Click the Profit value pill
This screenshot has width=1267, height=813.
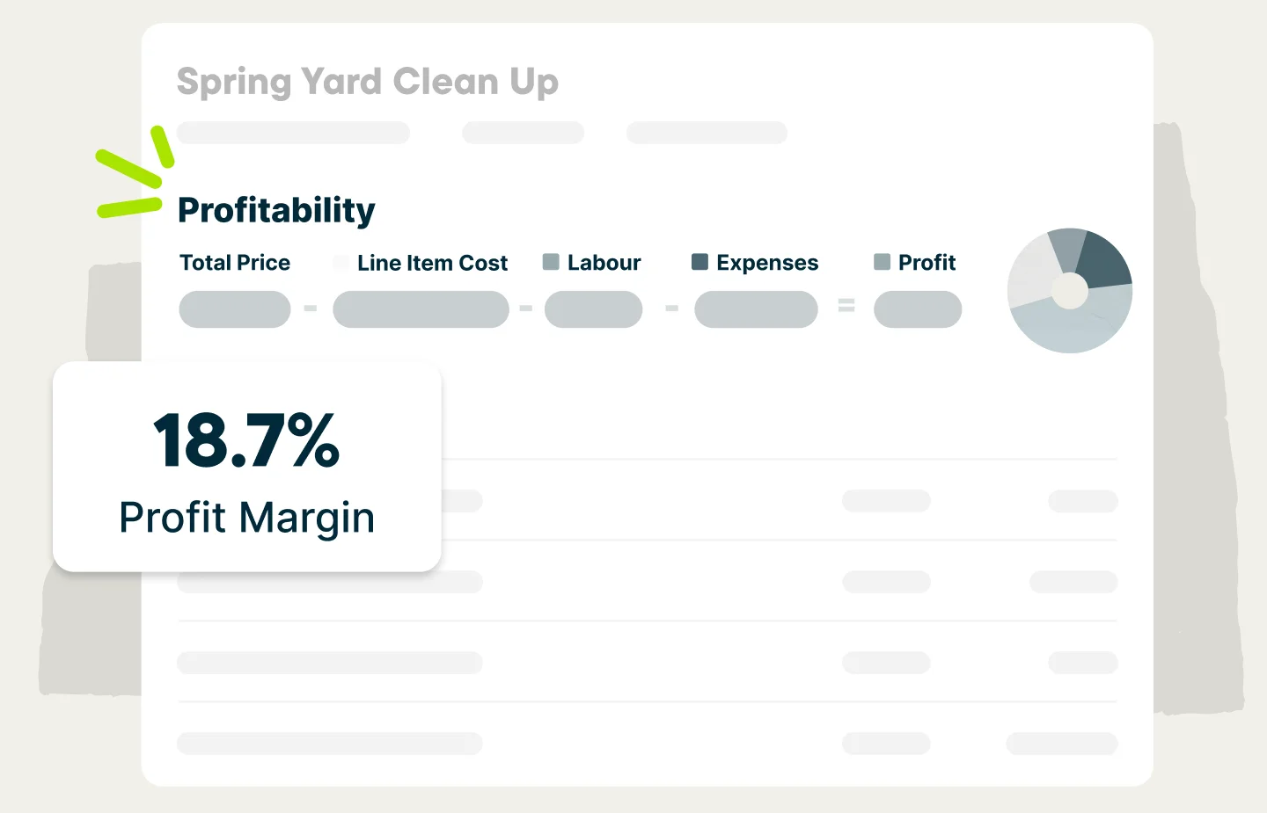pyautogui.click(x=918, y=309)
